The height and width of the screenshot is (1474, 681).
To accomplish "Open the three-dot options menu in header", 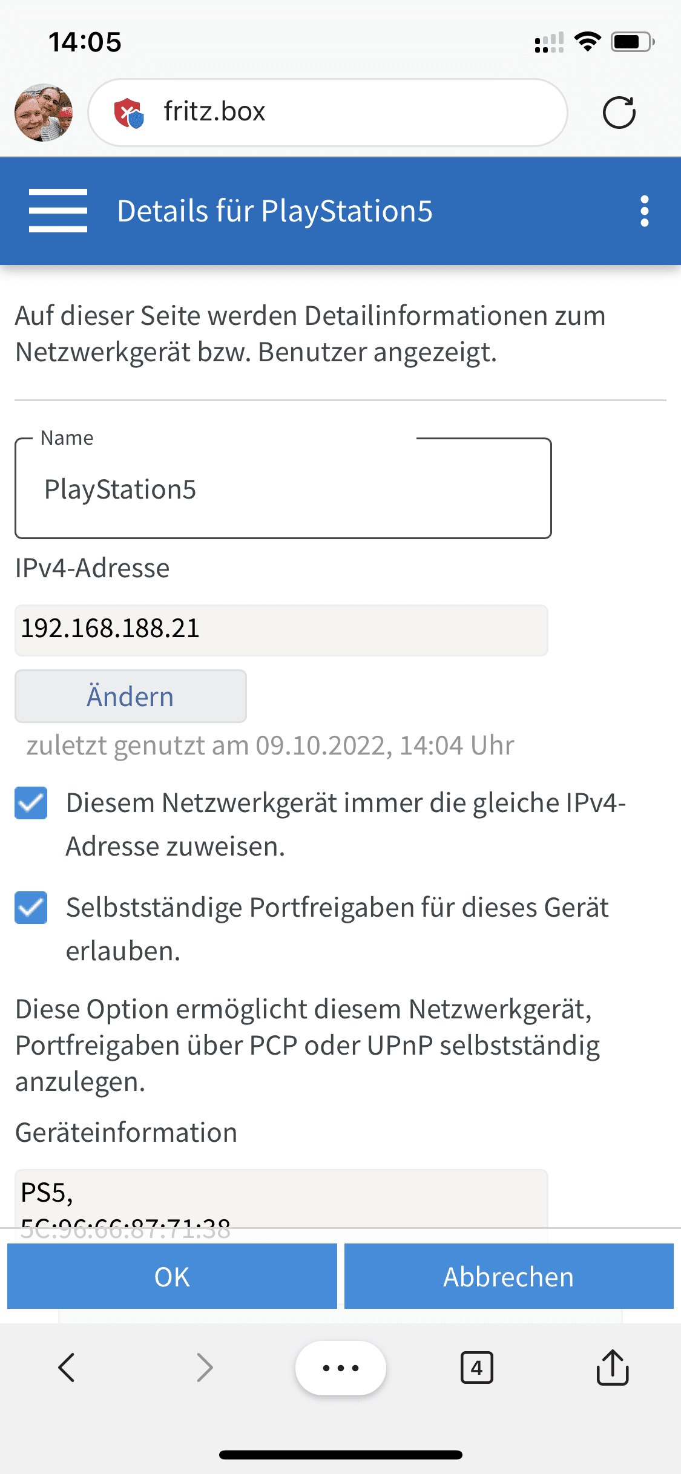I will pos(644,211).
